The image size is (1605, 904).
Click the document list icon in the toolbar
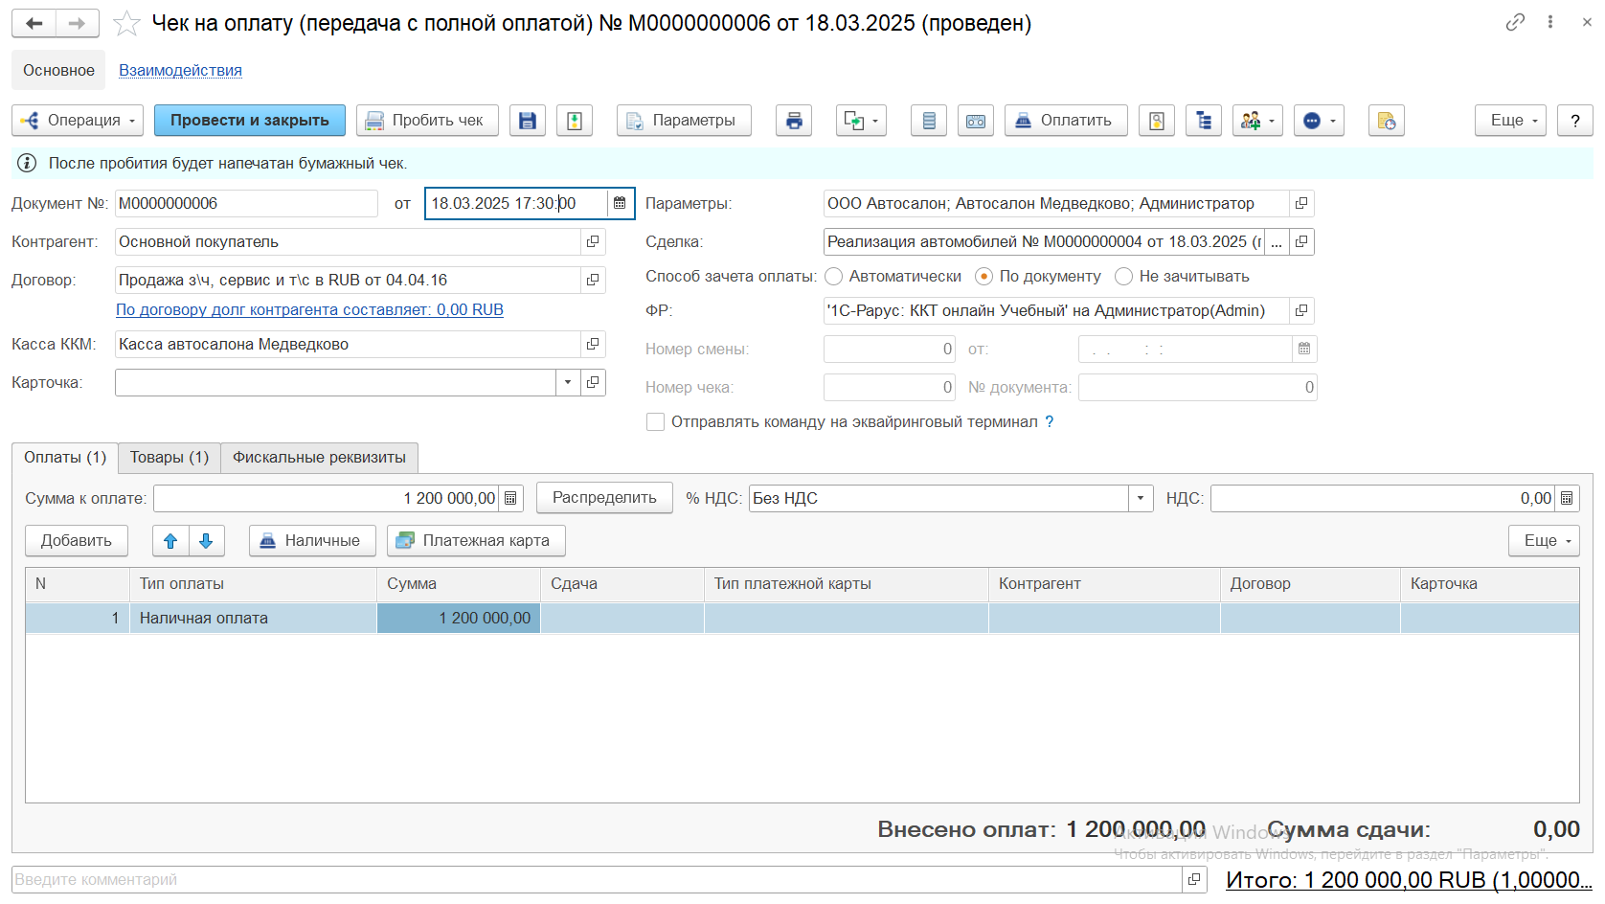(x=929, y=121)
